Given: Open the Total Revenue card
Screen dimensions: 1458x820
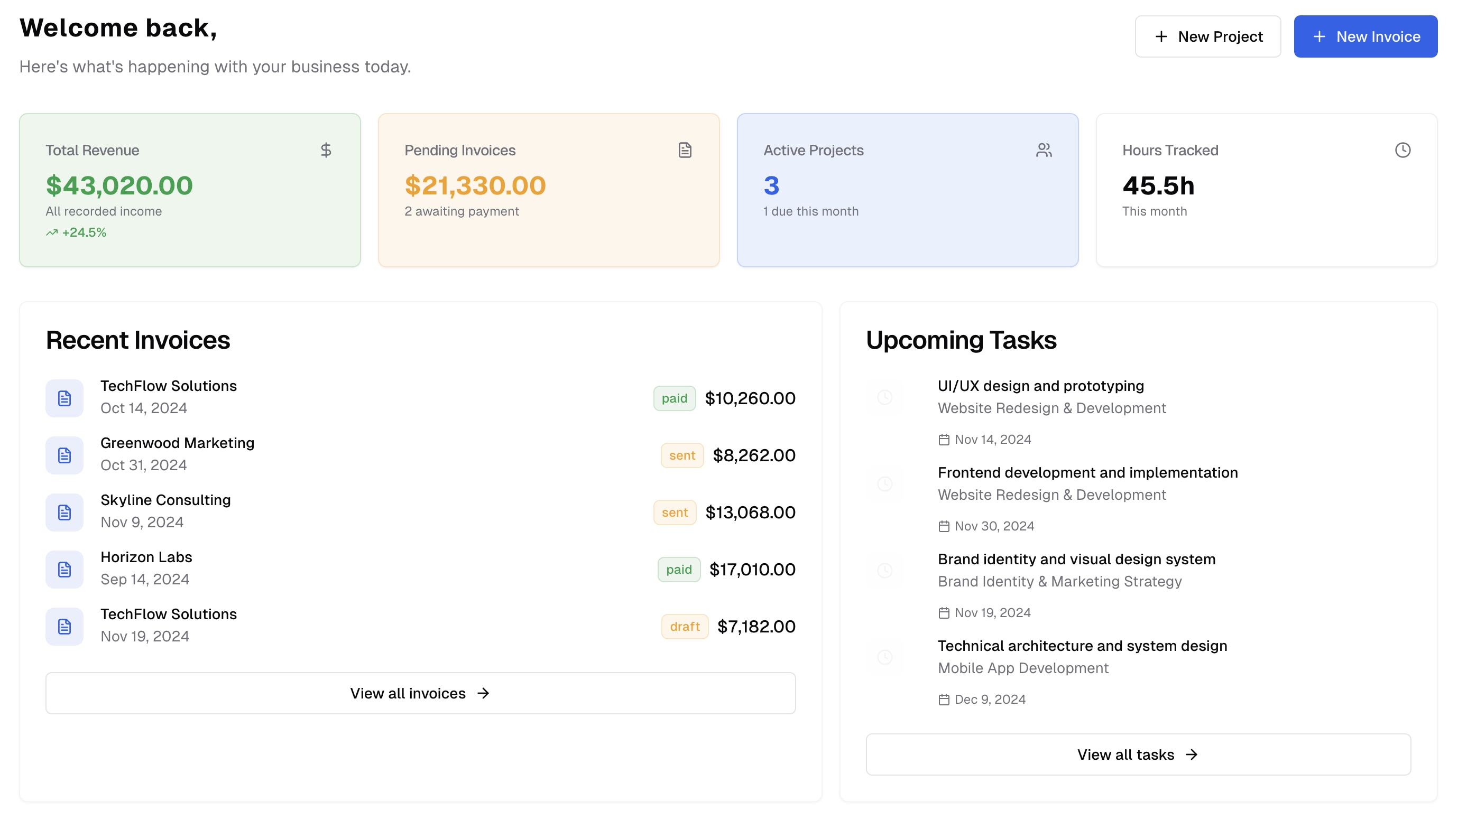Looking at the screenshot, I should coord(190,190).
